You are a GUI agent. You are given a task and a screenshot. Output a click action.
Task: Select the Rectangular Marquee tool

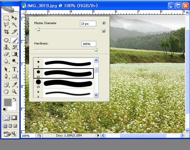pos(6,18)
